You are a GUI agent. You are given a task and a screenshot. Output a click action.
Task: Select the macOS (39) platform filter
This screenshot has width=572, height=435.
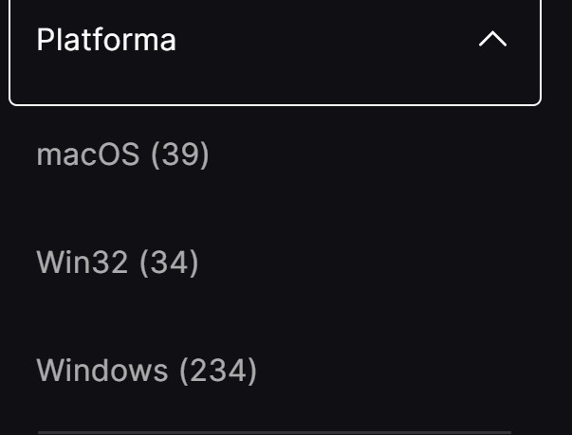click(122, 154)
